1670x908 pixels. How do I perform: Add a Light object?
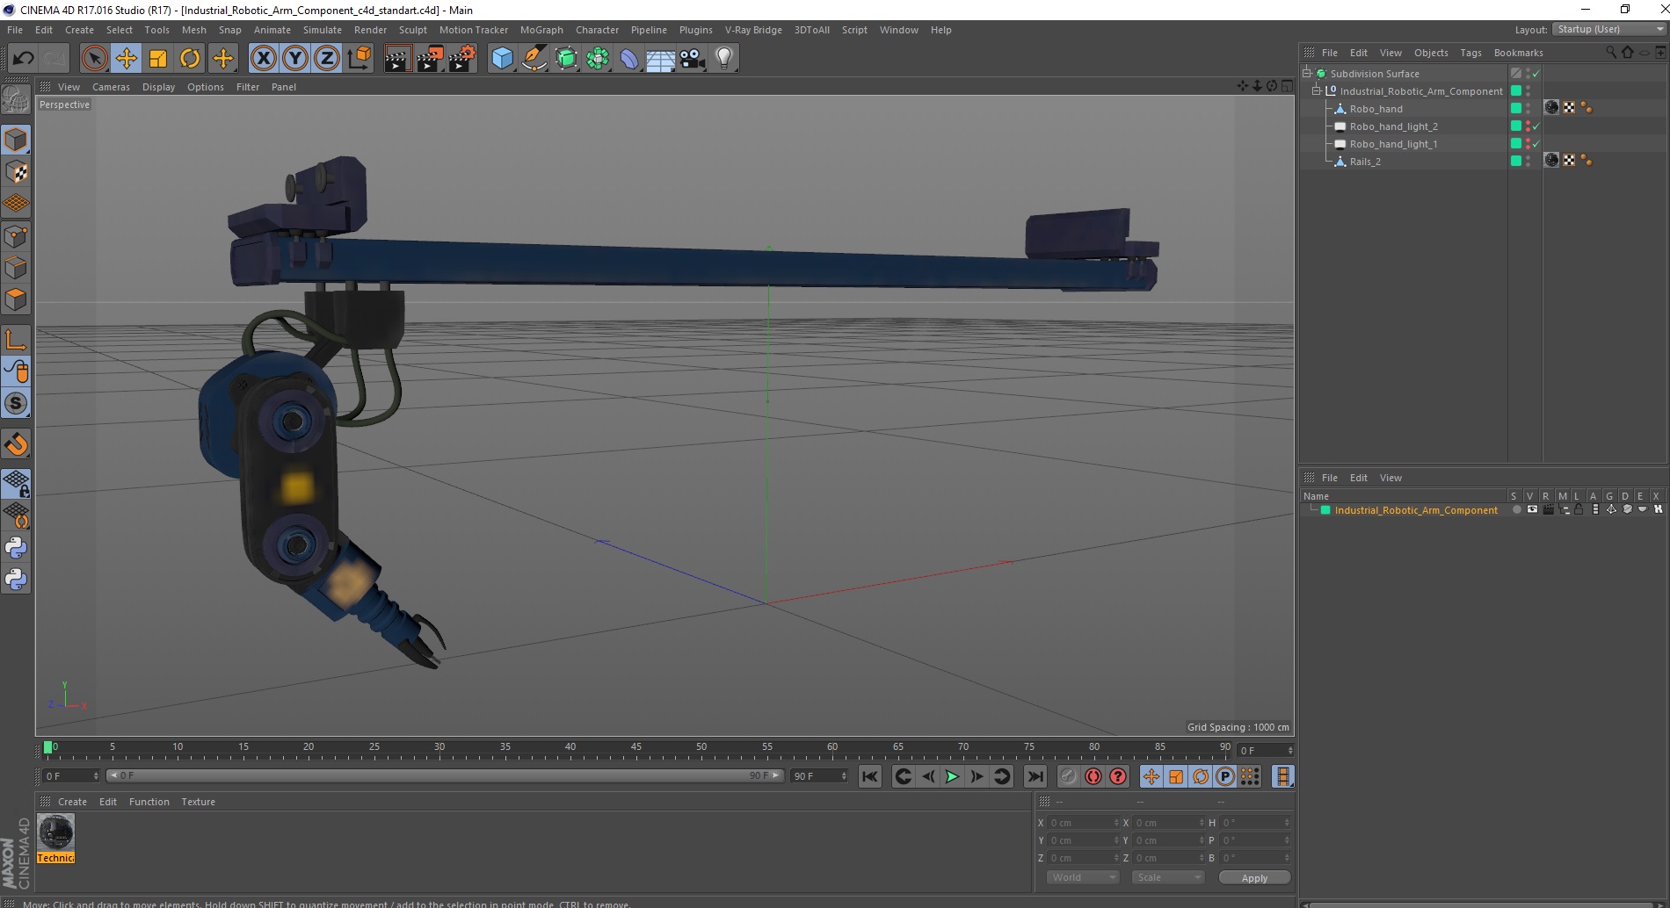point(724,59)
